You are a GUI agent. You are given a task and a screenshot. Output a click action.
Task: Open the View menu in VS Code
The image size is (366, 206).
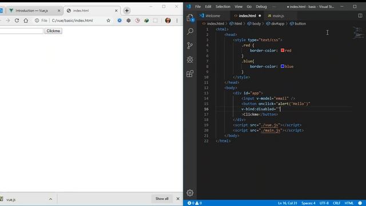click(x=238, y=6)
